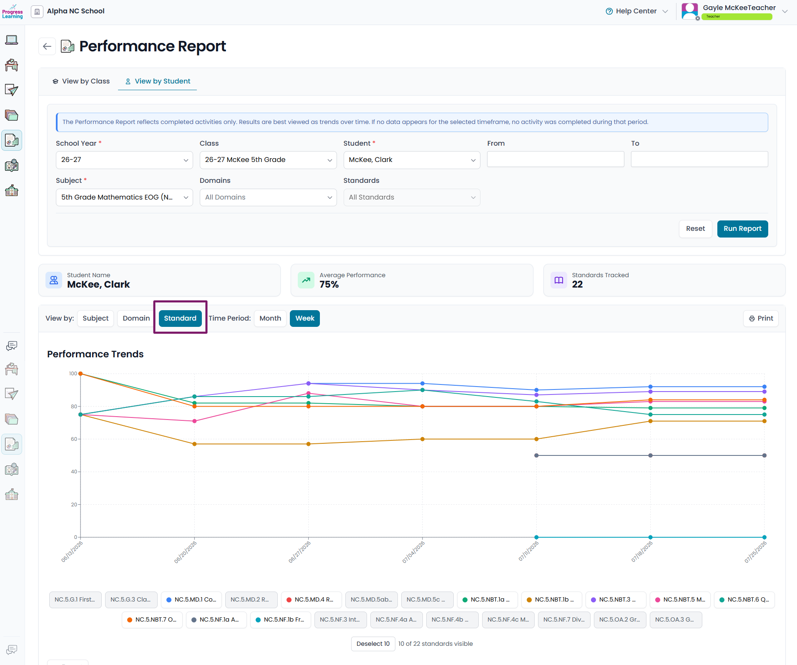Click the From date input field
Image resolution: width=797 pixels, height=665 pixels.
pyautogui.click(x=556, y=159)
